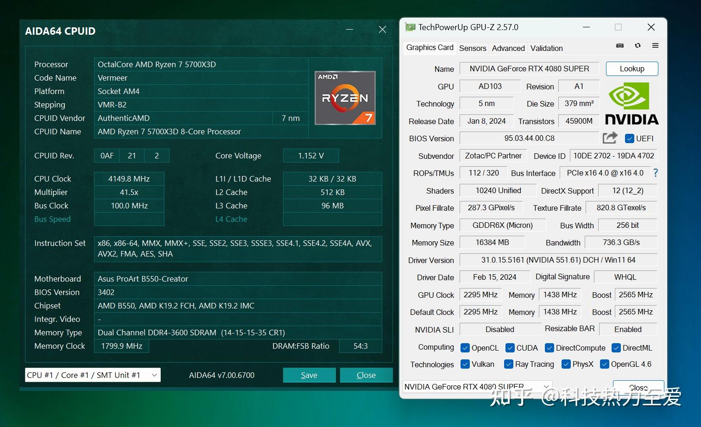Click the DirectX Support 12 (12_2) field
This screenshot has width=701, height=427.
[x=628, y=190]
